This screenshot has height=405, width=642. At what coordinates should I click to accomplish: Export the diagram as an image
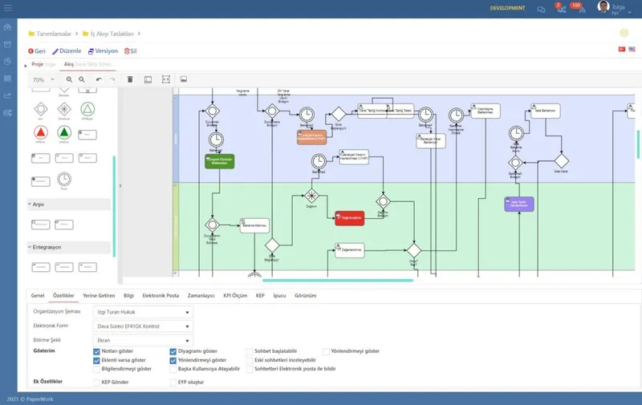click(184, 79)
